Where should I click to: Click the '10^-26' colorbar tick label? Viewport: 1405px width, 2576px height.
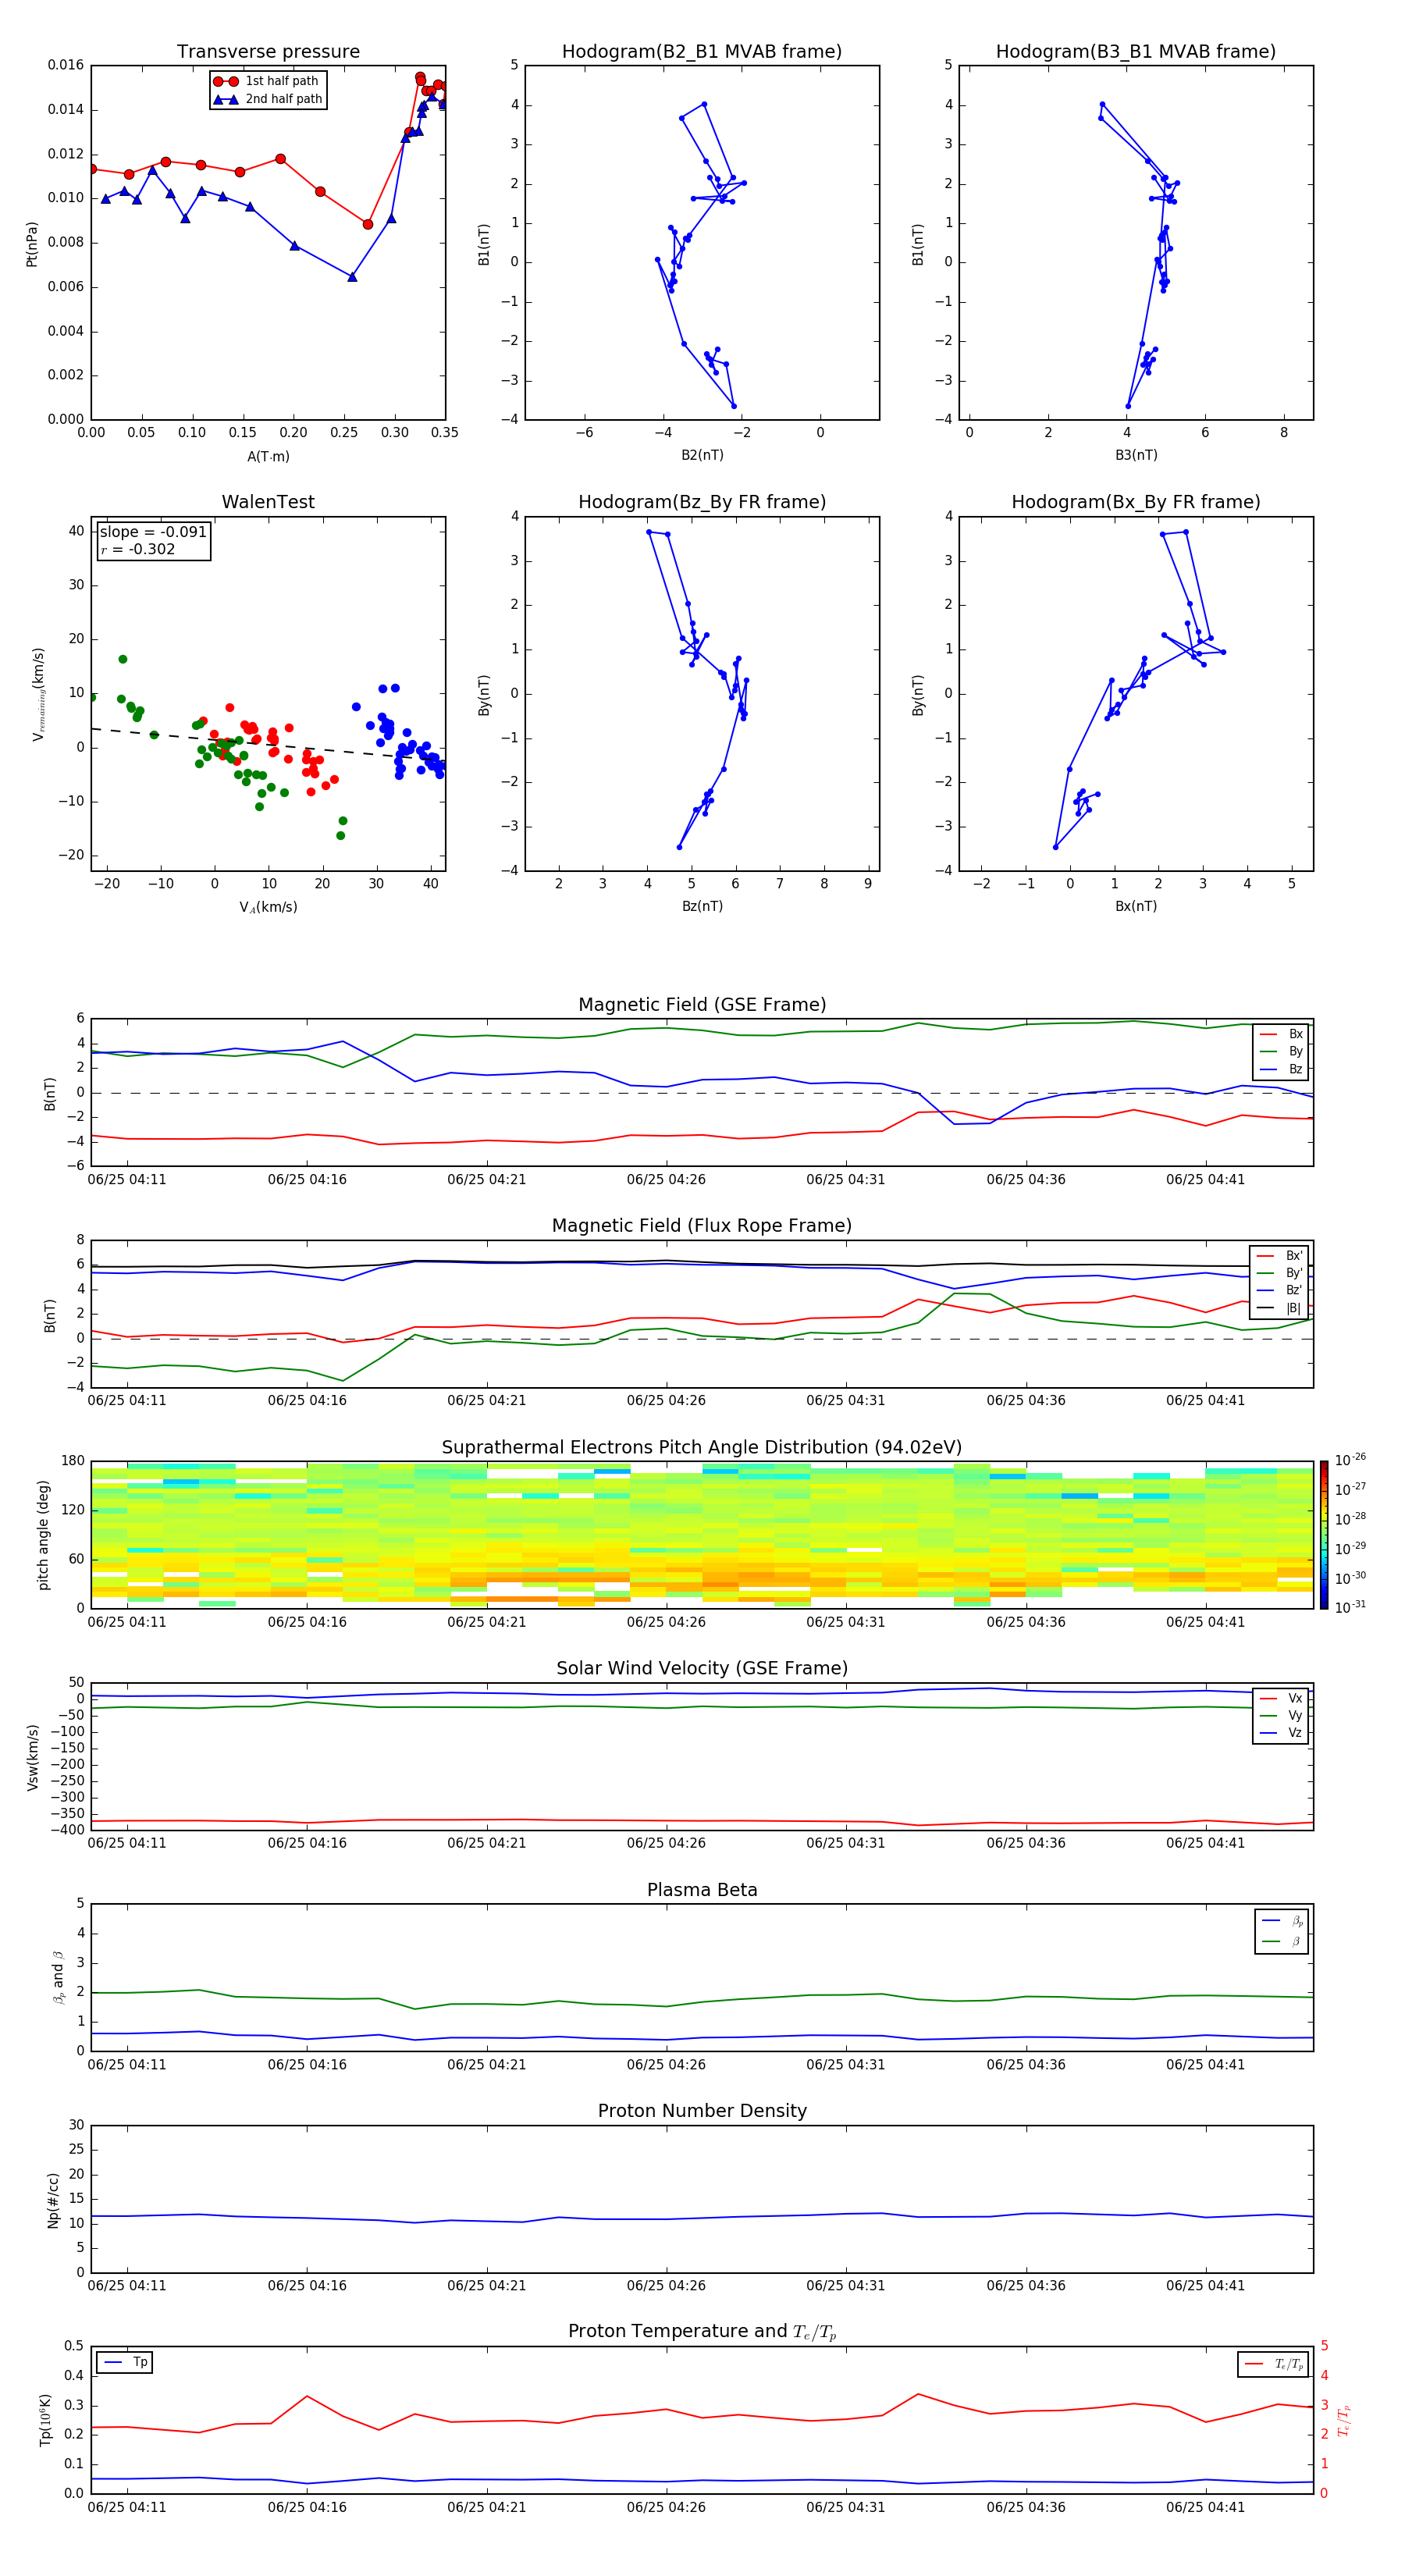[x=1350, y=1459]
